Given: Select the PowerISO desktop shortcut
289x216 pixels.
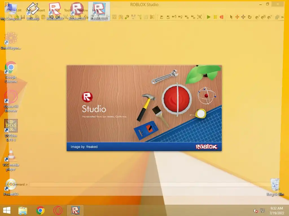Looking at the screenshot, I should tap(11, 187).
